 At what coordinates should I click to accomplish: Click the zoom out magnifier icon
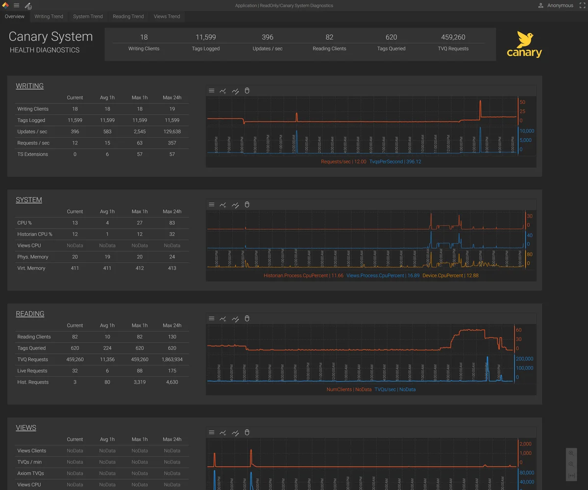571,464
